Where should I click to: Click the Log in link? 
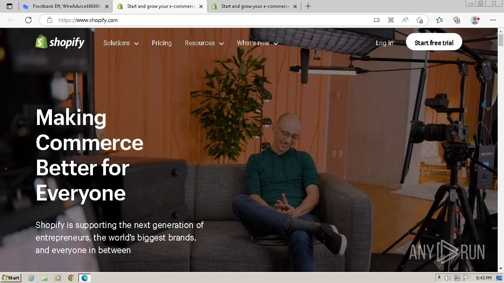coord(384,43)
